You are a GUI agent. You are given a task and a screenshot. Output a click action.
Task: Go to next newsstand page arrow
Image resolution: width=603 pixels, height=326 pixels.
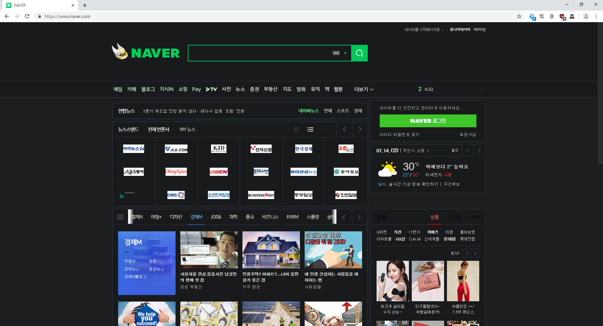[x=360, y=129]
